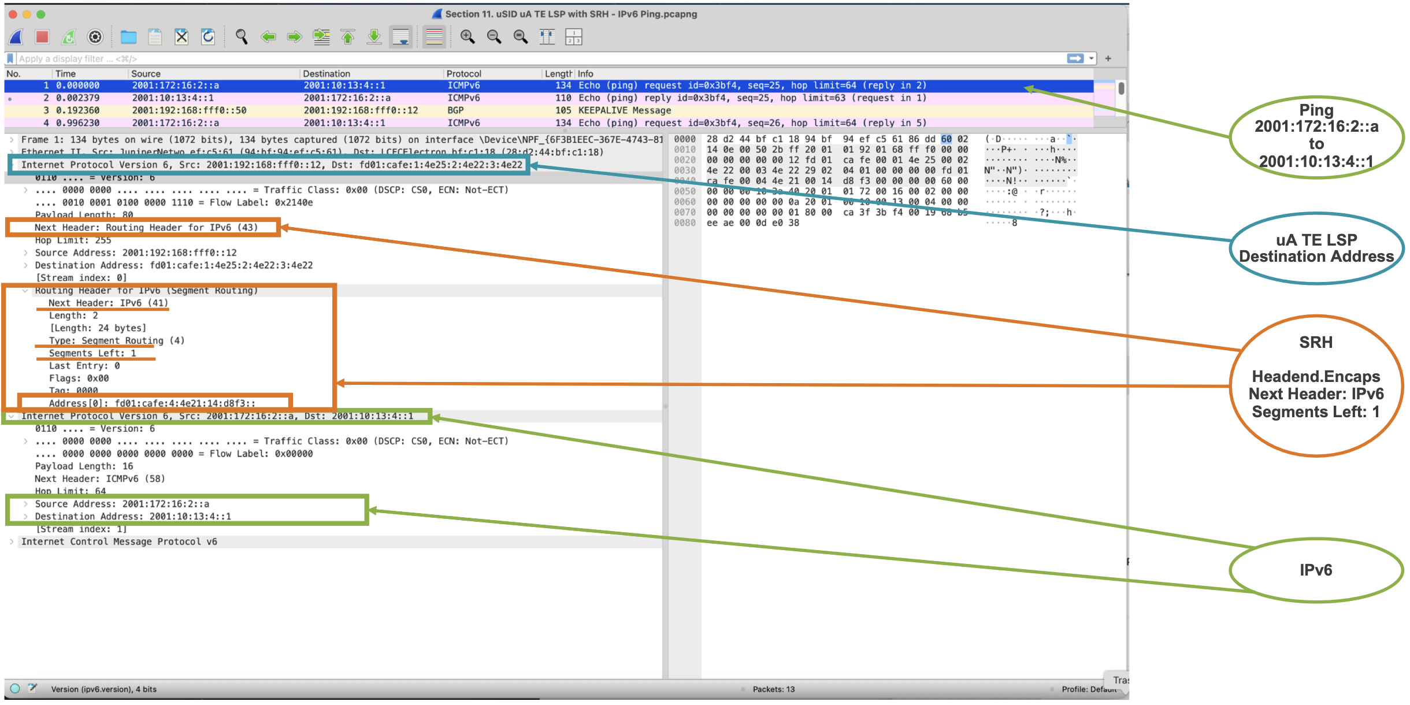This screenshot has height=705, width=1410.
Task: Open the display filter history dropdown
Action: (1092, 58)
